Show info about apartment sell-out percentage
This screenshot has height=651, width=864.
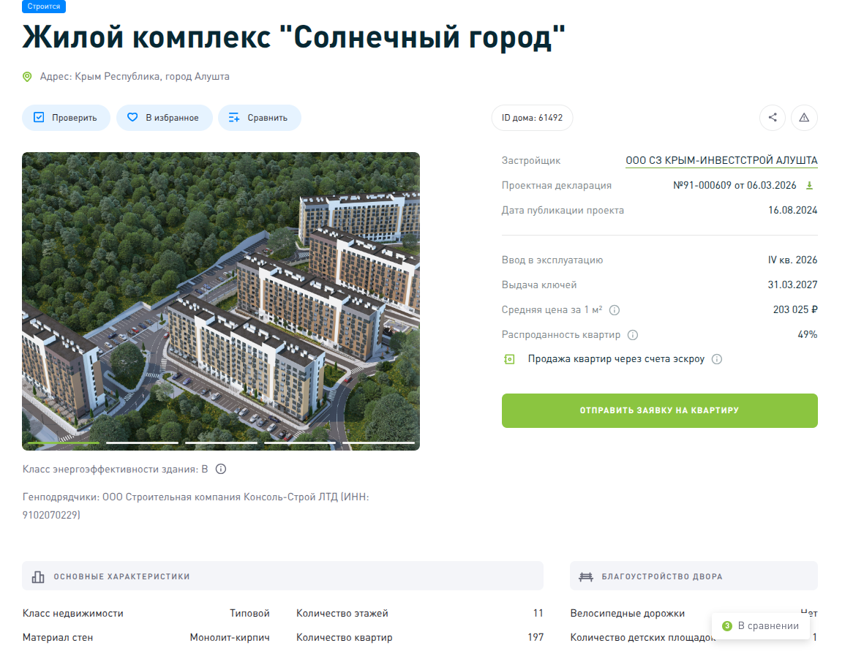tap(633, 335)
